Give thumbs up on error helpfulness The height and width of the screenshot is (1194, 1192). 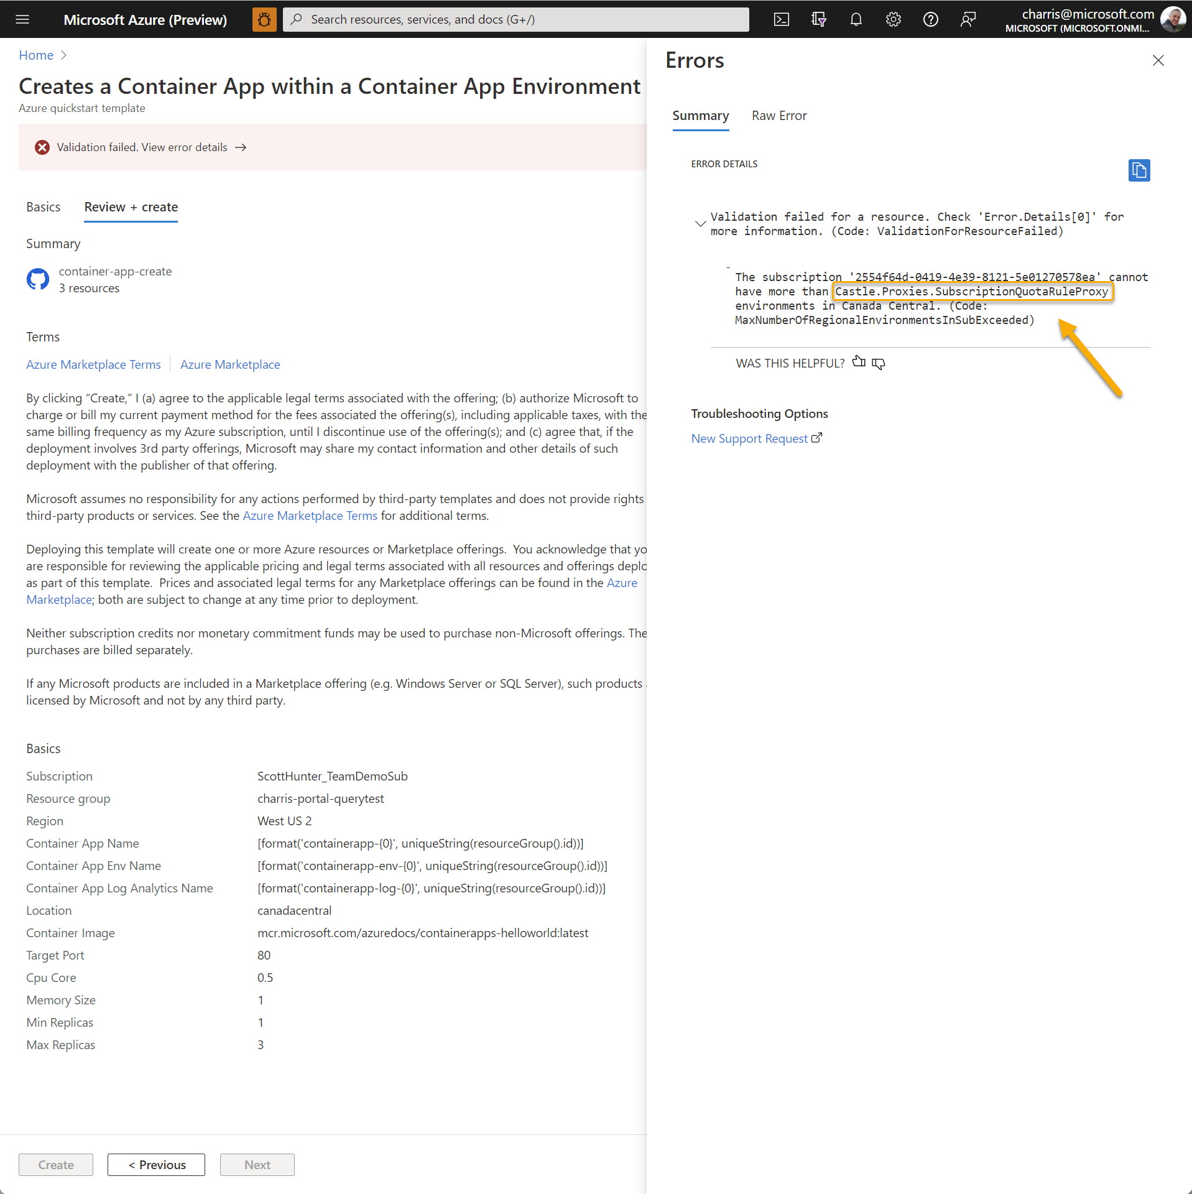(x=859, y=362)
